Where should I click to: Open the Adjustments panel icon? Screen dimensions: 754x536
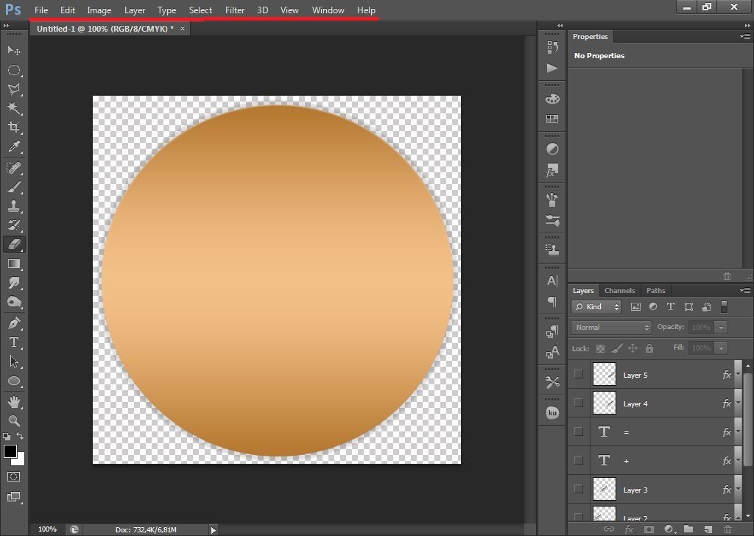pos(552,149)
